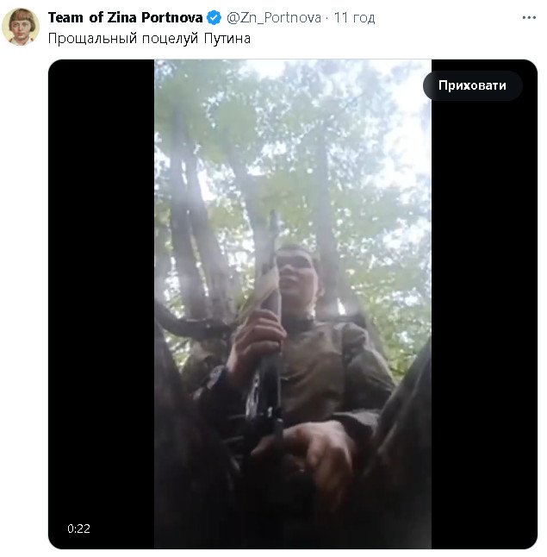The image size is (547, 557).
Task: Click the 0:22 video duration label
Action: pyautogui.click(x=78, y=529)
